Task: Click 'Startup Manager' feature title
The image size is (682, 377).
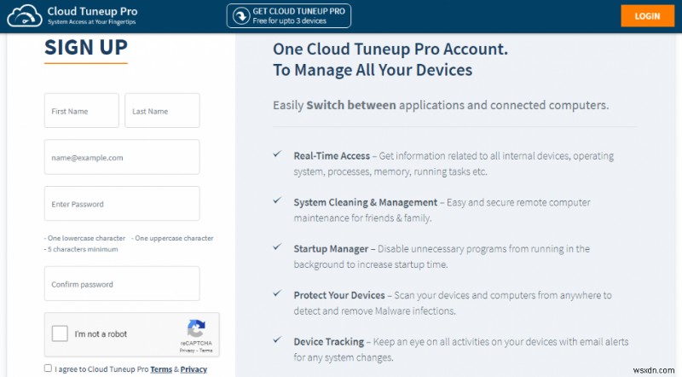Action: point(331,249)
